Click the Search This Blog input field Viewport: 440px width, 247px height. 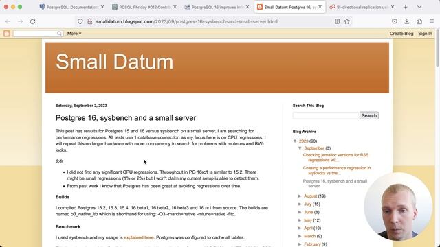[x=326, y=115]
